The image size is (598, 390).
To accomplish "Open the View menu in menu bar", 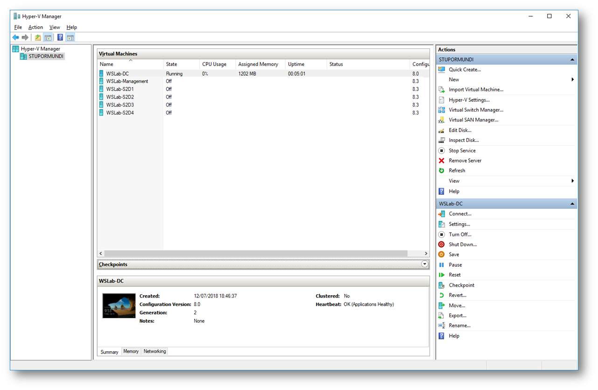I will coord(55,28).
